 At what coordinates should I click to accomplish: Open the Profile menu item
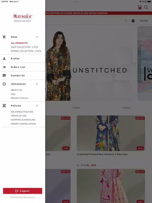point(15,59)
